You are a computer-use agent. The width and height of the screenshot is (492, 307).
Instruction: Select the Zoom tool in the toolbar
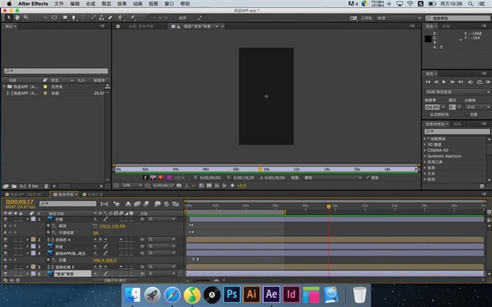26,18
